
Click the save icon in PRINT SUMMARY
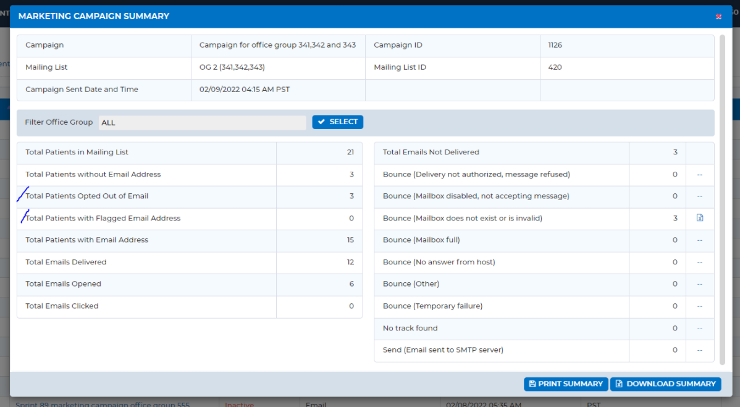532,384
